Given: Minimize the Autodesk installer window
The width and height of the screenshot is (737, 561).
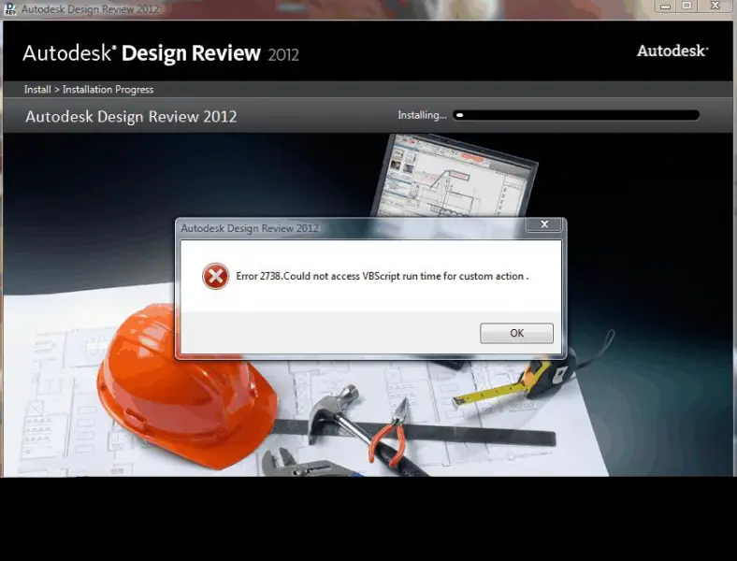Looking at the screenshot, I should (663, 7).
